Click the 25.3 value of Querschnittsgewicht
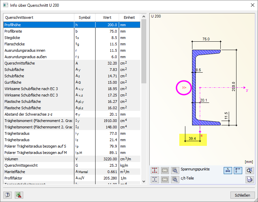Image resolution: width=258 pixels, height=202 pixels. 107,165
